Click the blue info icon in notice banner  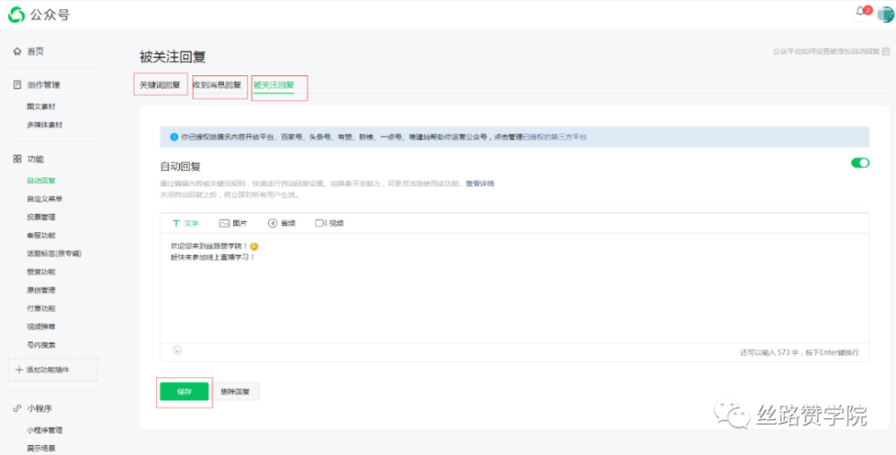[x=175, y=137]
